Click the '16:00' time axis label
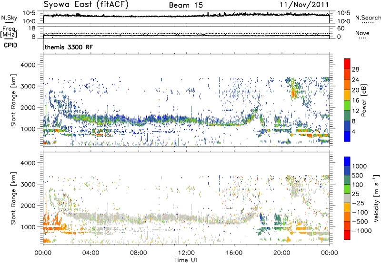 pos(234,253)
